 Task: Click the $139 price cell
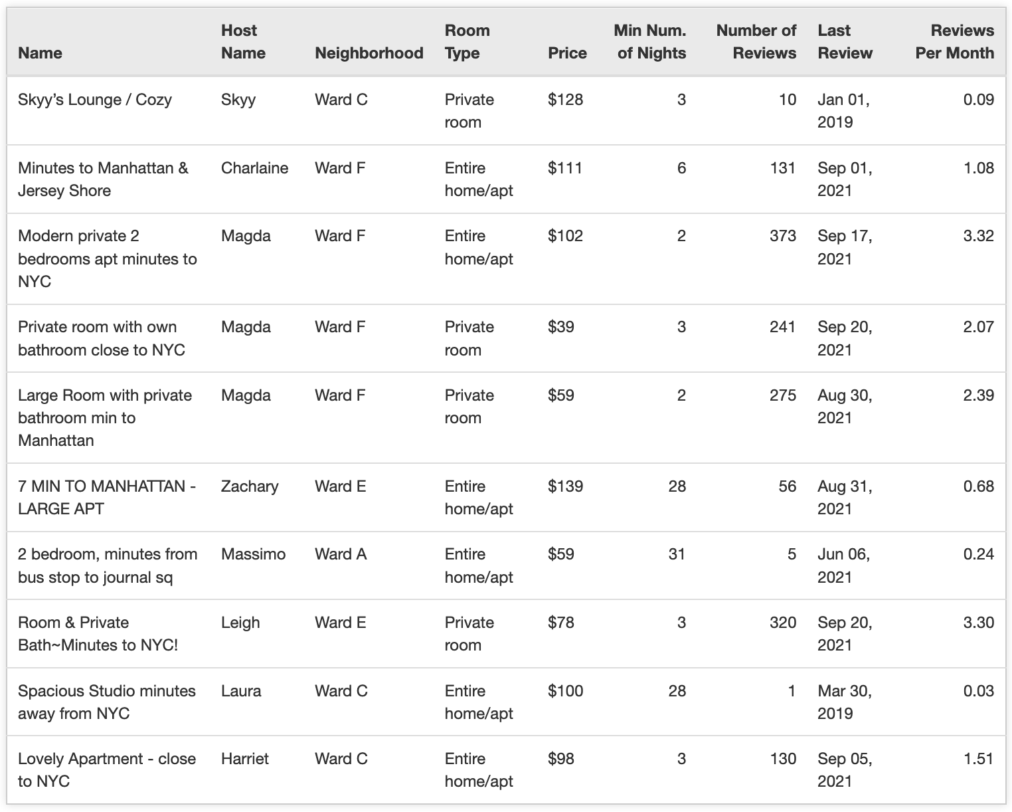coord(565,486)
